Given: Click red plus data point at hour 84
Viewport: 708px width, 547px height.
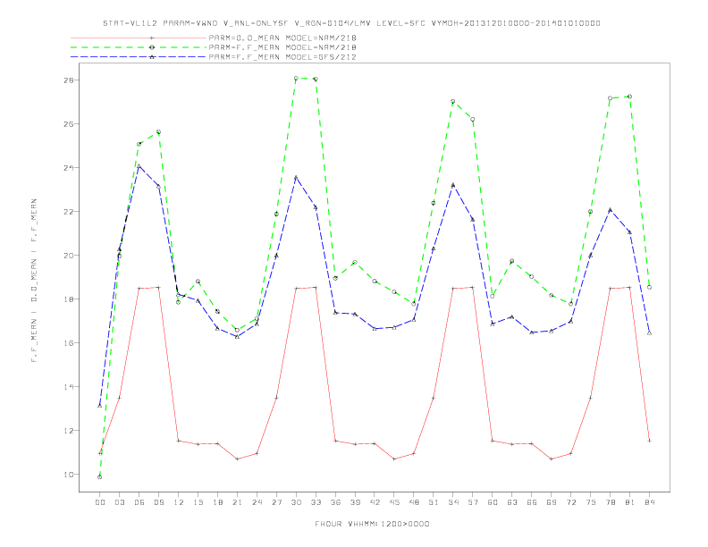Looking at the screenshot, I should [x=649, y=441].
